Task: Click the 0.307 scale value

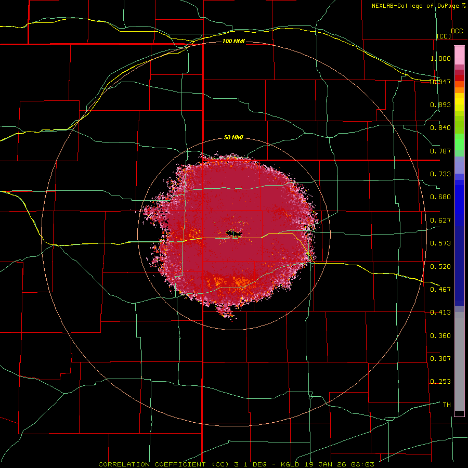Action: point(440,359)
